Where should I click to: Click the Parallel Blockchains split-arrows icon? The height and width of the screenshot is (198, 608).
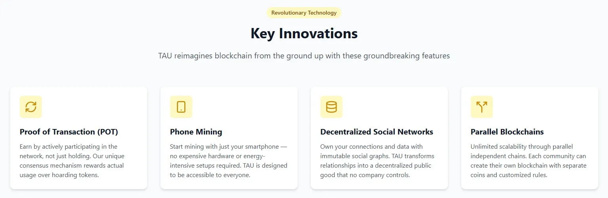click(x=482, y=107)
